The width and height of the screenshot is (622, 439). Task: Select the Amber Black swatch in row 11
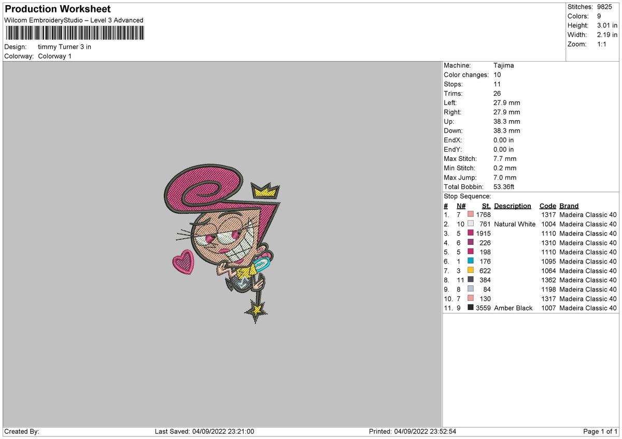pyautogui.click(x=471, y=308)
